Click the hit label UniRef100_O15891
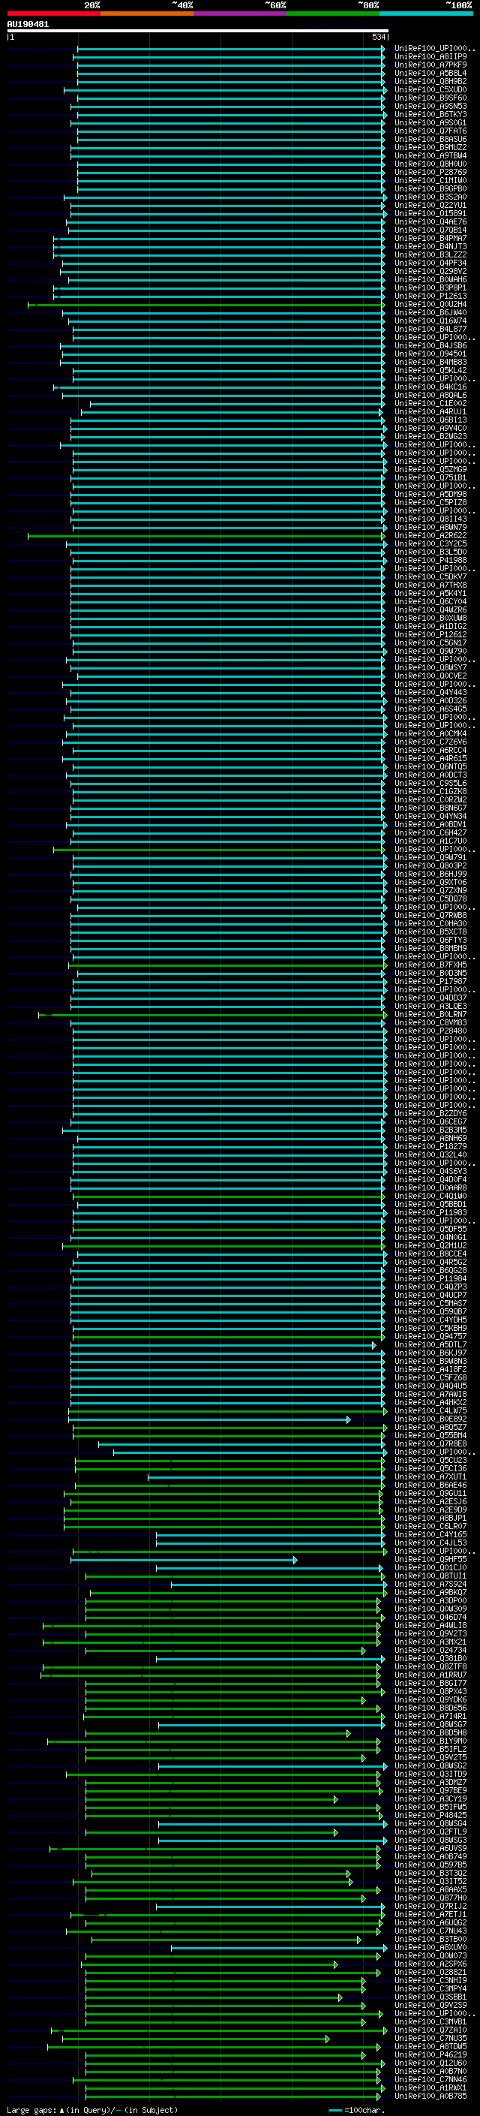 (x=430, y=214)
